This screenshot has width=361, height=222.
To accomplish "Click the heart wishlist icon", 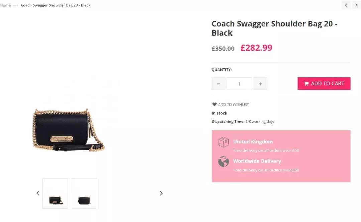I will click(214, 104).
